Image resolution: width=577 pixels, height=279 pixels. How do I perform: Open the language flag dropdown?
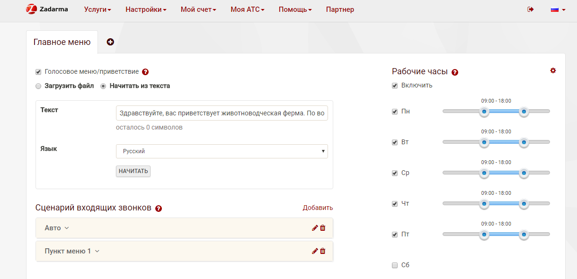click(558, 9)
